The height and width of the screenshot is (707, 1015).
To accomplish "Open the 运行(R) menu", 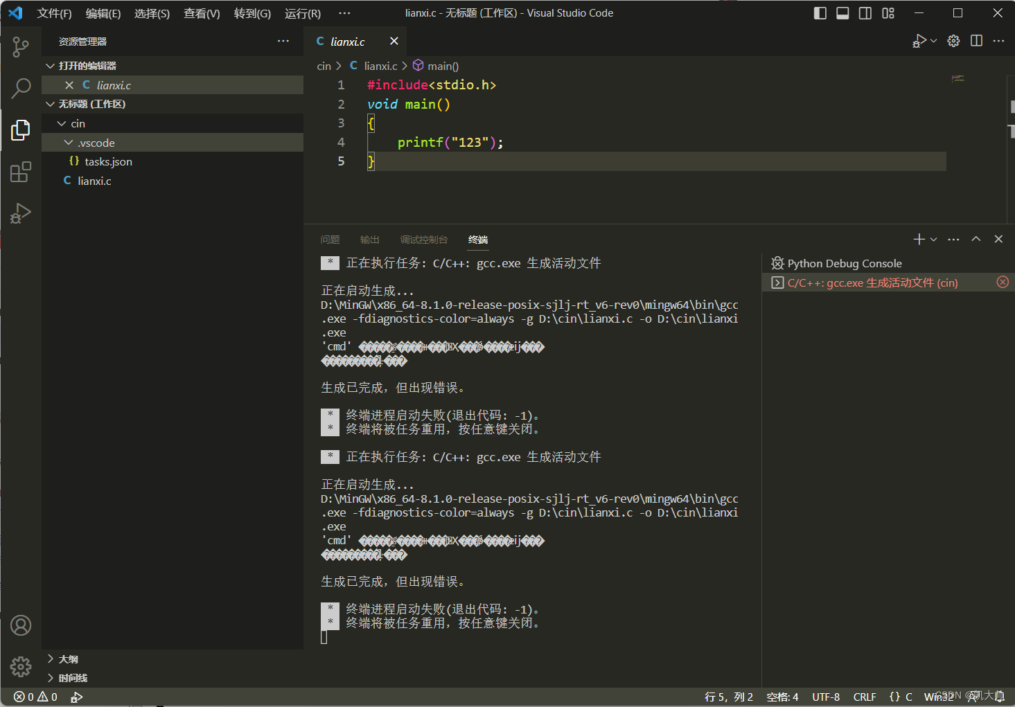I will pos(303,13).
